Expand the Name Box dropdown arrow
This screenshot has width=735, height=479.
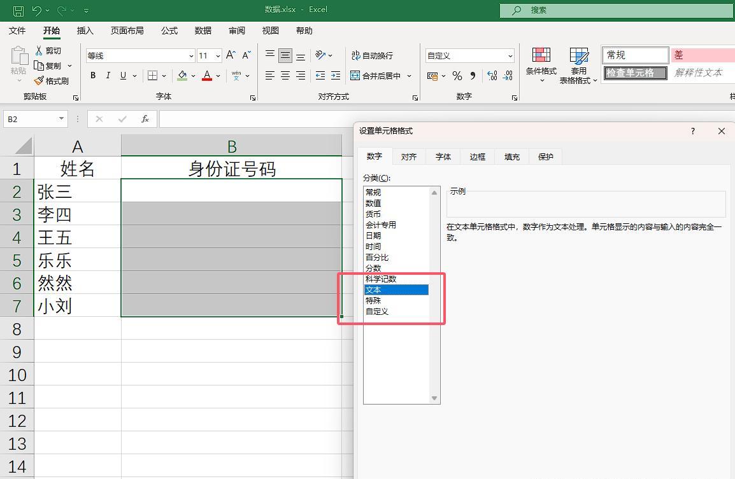pyautogui.click(x=61, y=119)
